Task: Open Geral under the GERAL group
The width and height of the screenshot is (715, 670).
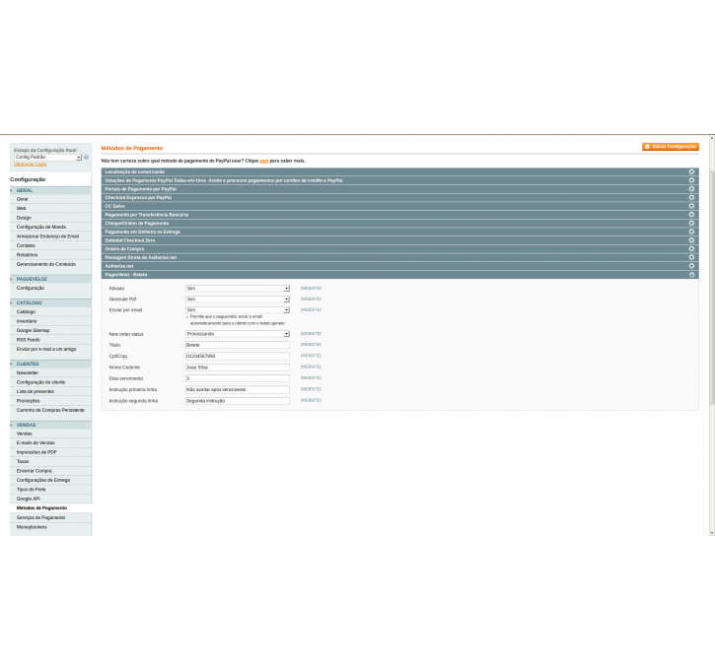Action: [x=23, y=199]
